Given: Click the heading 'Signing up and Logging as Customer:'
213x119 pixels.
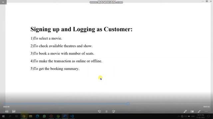Looking at the screenshot, I should 81,29.
